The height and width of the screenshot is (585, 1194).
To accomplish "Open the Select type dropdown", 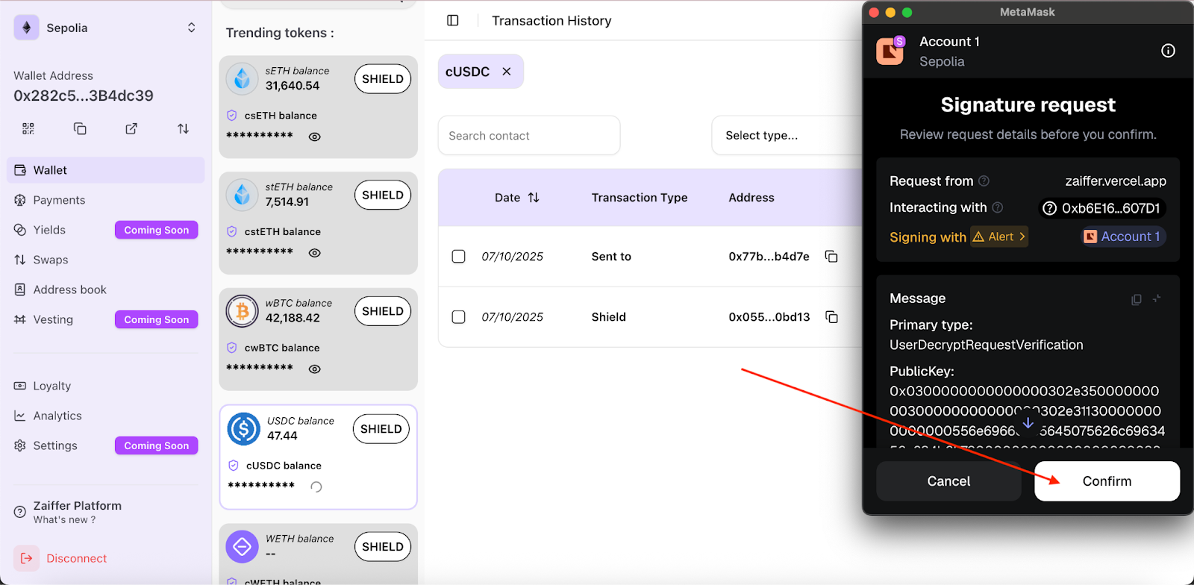I will [x=787, y=135].
